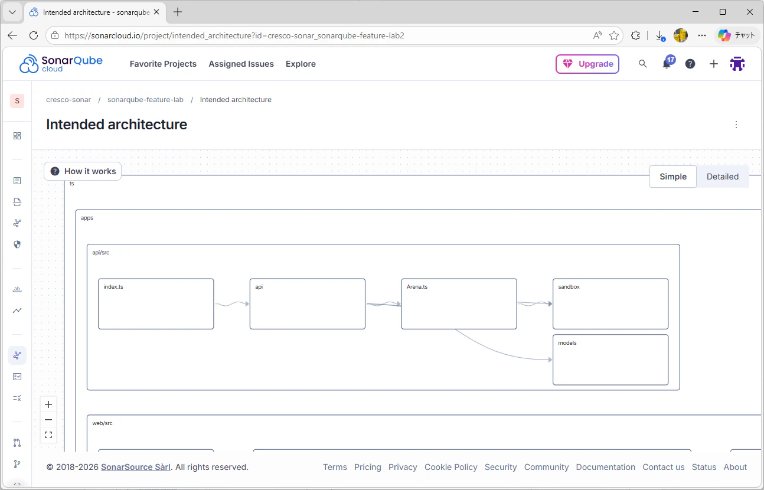Open Favorite Projects in the top navigation
Image resolution: width=764 pixels, height=490 pixels.
click(163, 64)
